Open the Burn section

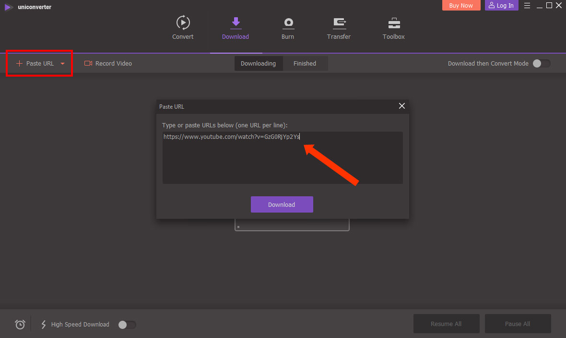point(288,28)
